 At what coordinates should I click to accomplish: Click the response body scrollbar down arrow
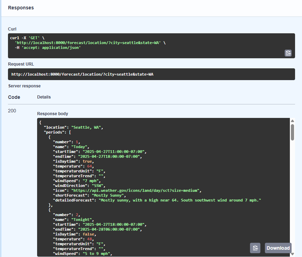click(x=292, y=254)
